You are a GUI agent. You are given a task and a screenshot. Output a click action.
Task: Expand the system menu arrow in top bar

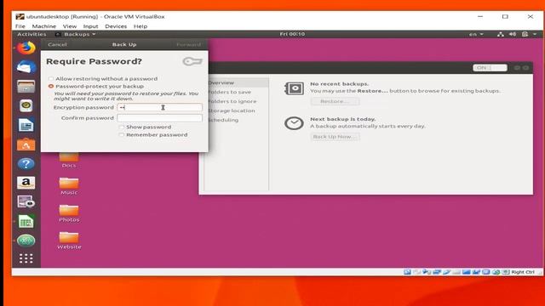point(535,34)
